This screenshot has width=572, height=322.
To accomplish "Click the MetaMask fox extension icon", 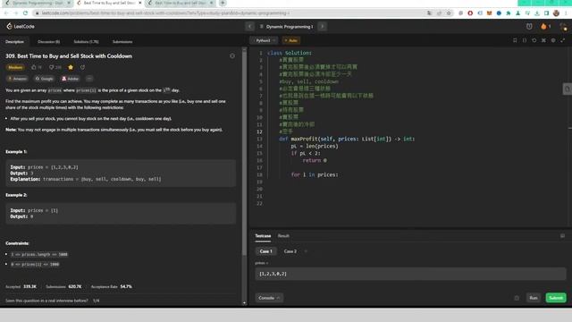I will [x=489, y=13].
